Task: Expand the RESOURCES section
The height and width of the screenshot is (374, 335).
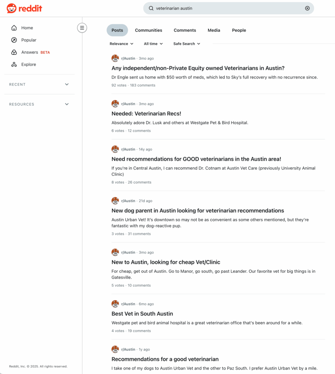Action: pos(39,104)
